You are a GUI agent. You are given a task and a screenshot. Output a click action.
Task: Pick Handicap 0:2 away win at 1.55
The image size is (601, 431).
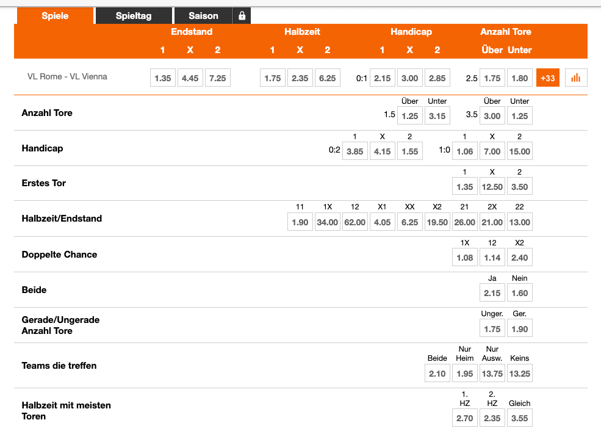click(409, 150)
